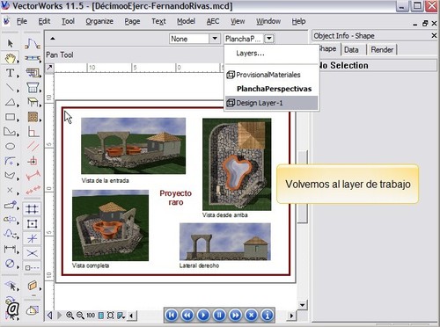Click the horizontal scroll right arrow
Screen dimensions: 440x327
click(291, 316)
